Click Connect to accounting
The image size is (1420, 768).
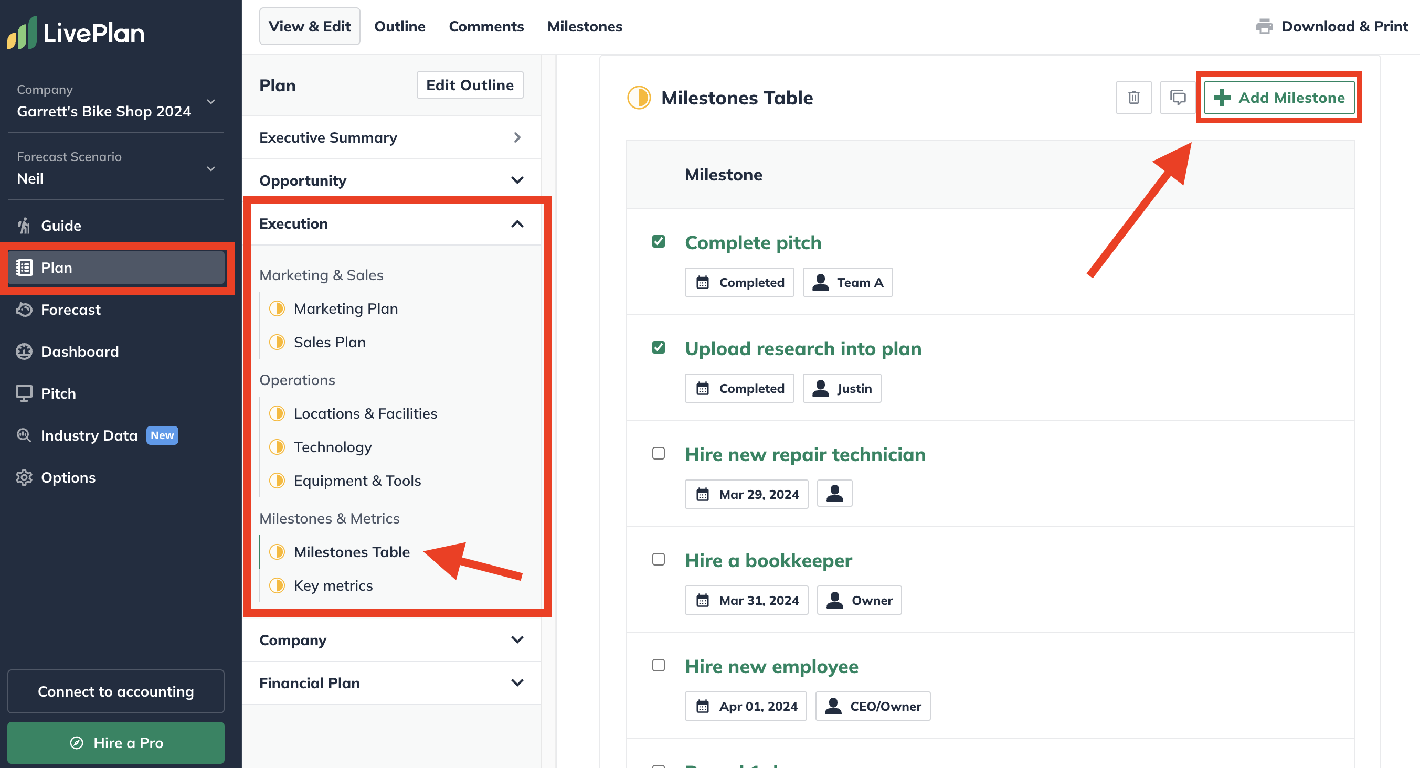click(x=116, y=691)
